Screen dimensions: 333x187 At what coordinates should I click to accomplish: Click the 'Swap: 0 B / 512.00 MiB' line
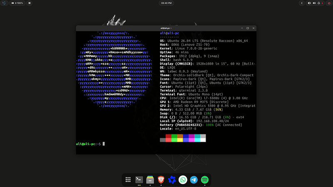186,113
